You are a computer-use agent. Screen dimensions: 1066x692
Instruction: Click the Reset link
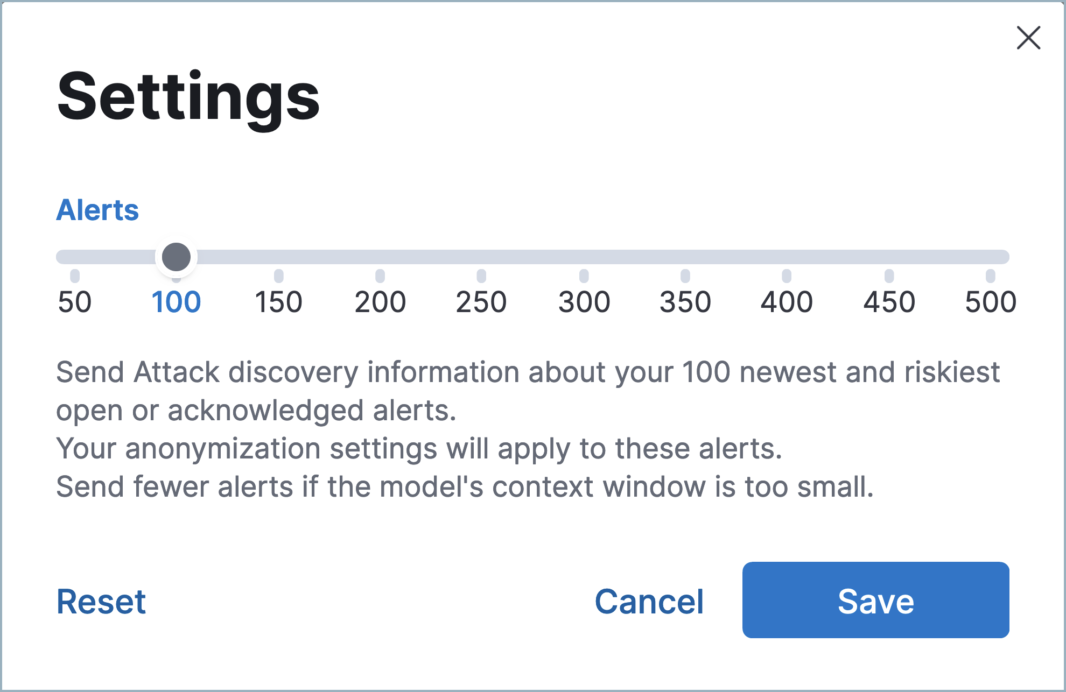101,601
